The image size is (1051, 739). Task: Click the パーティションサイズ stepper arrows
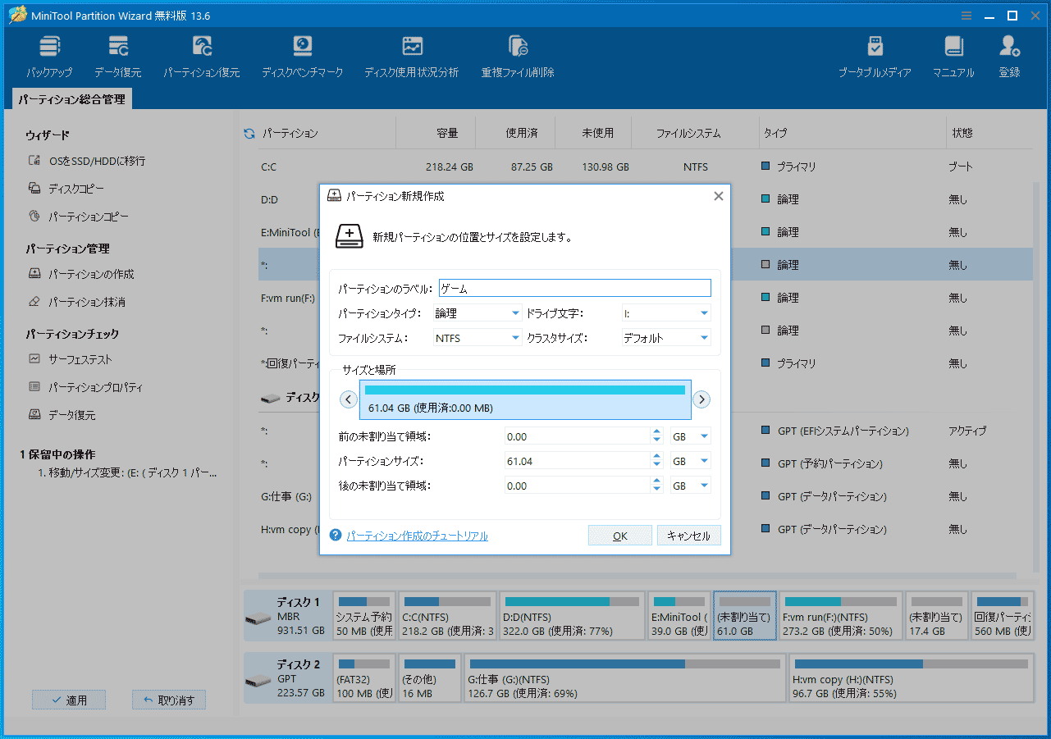[x=656, y=461]
